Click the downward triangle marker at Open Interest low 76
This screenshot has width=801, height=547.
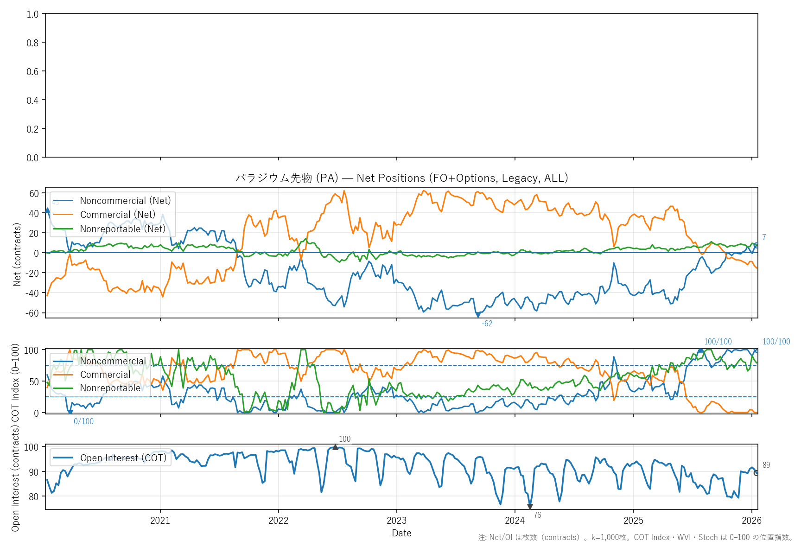pyautogui.click(x=530, y=507)
